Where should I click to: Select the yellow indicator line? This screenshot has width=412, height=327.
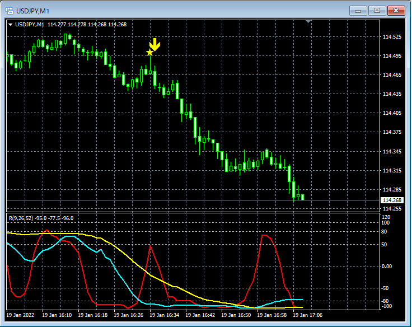[132, 260]
